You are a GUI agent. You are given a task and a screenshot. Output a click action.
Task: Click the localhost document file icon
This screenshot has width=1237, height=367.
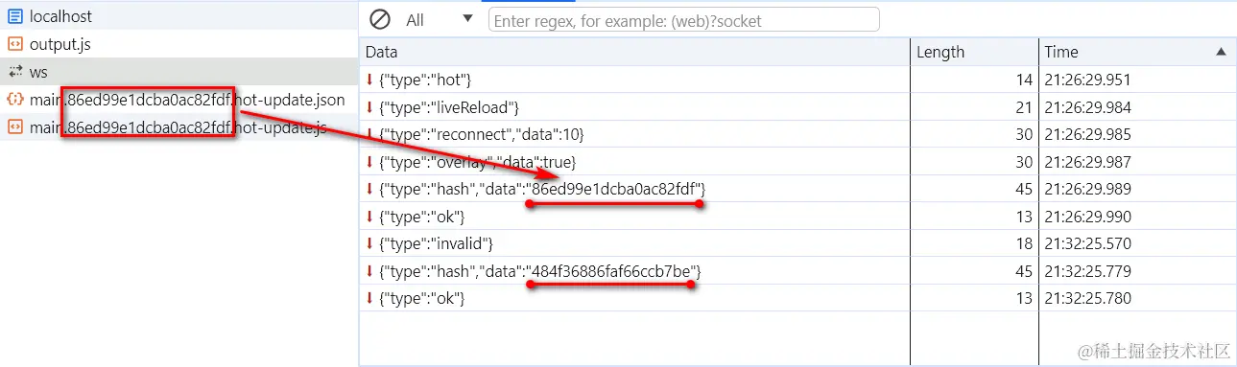(14, 16)
